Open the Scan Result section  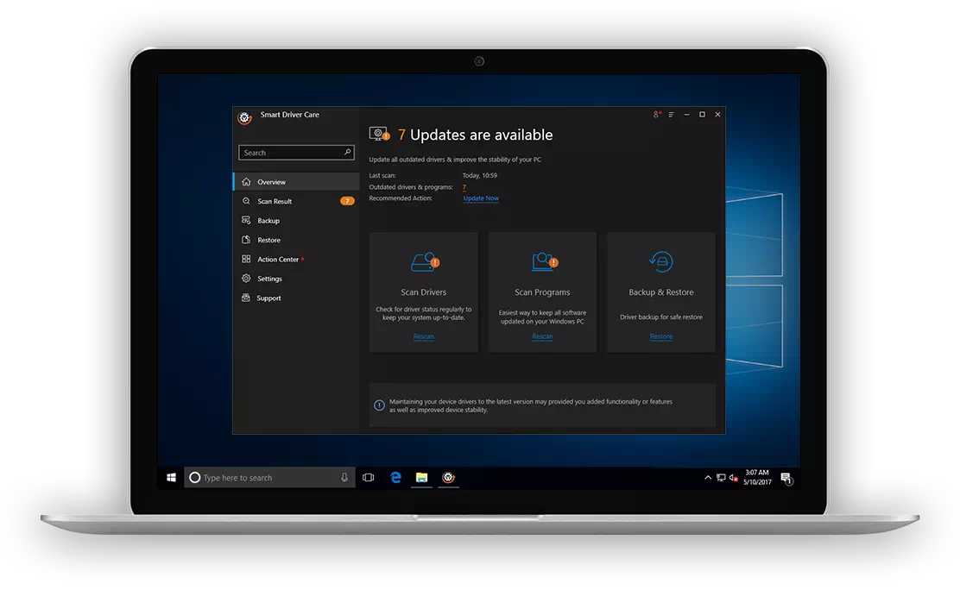[x=296, y=201]
